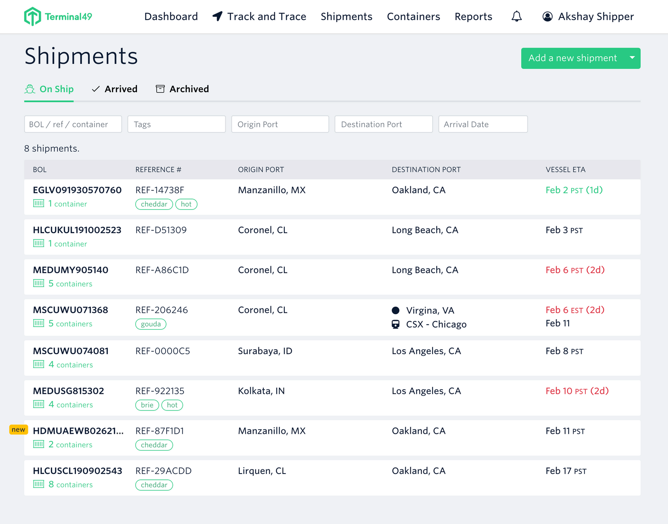This screenshot has height=524, width=668.
Task: Click the train icon beside CSX - Chicago
Action: coord(396,324)
